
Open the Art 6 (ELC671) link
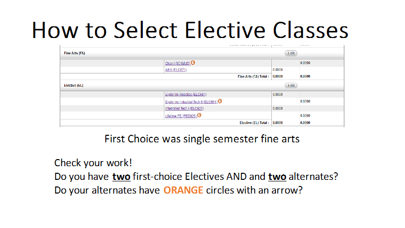[176, 70]
